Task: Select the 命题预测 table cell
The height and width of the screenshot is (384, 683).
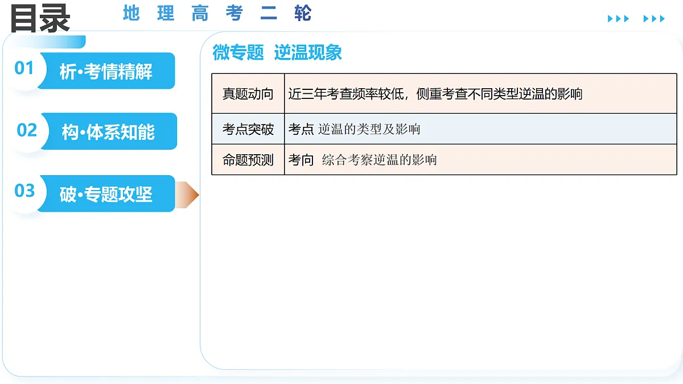Action: click(x=248, y=159)
